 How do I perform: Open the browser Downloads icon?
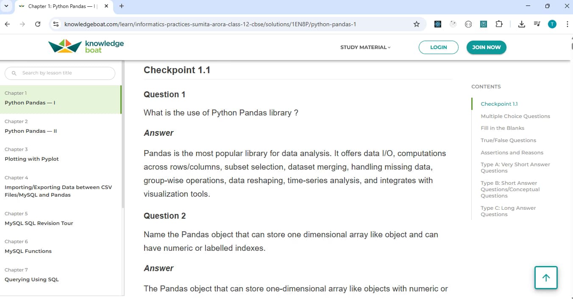click(521, 24)
